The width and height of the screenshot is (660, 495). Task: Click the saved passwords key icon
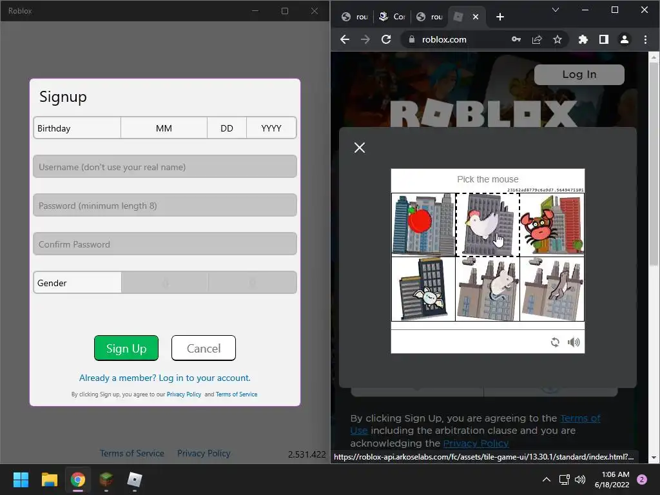[x=516, y=39]
